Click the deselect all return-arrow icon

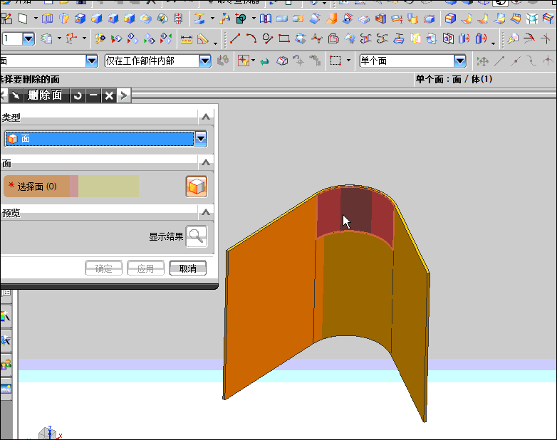tap(264, 61)
